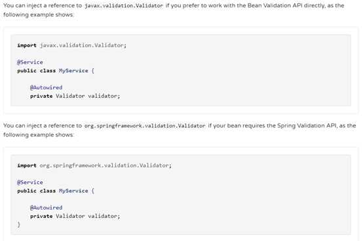Click the line 'import org.springframework.validation.Validator;'
This screenshot has height=241, width=363.
pyautogui.click(x=94, y=165)
